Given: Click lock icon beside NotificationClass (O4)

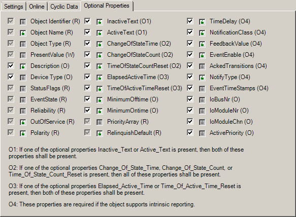Looking at the screenshot, I should 202,33.
